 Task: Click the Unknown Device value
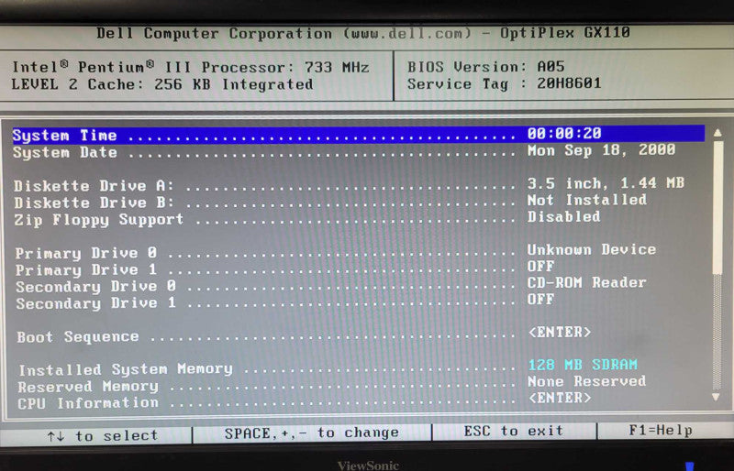point(592,250)
